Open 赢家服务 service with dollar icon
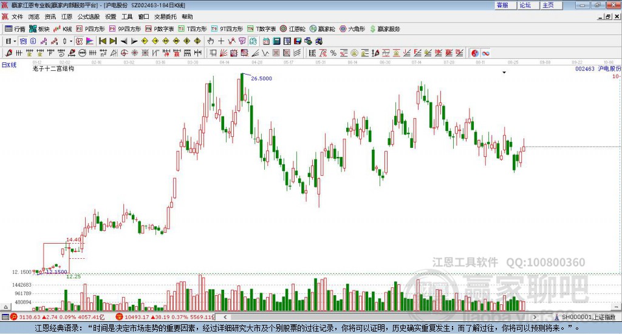This screenshot has width=622, height=334. 384,29
